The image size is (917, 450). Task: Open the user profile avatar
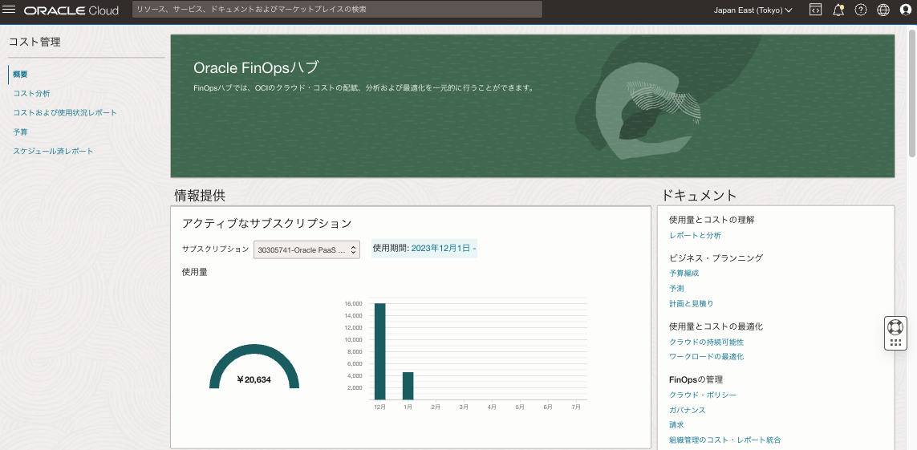click(906, 10)
